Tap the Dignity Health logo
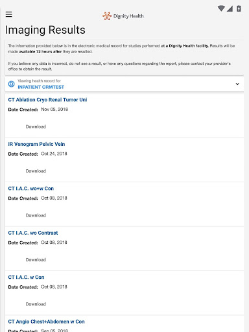 click(x=123, y=16)
